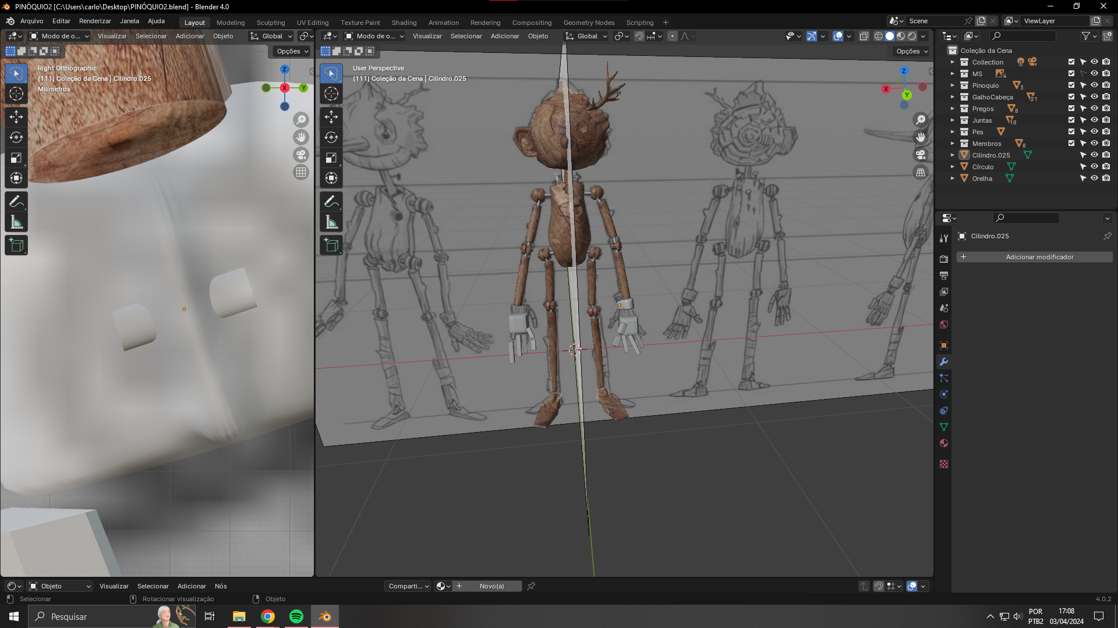
Task: Hide the Pinoquio collection in viewport
Action: click(1094, 85)
